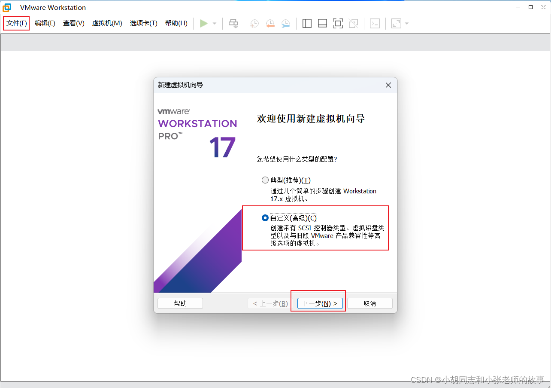
Task: Toggle the library sidebar view icon
Action: pyautogui.click(x=307, y=24)
